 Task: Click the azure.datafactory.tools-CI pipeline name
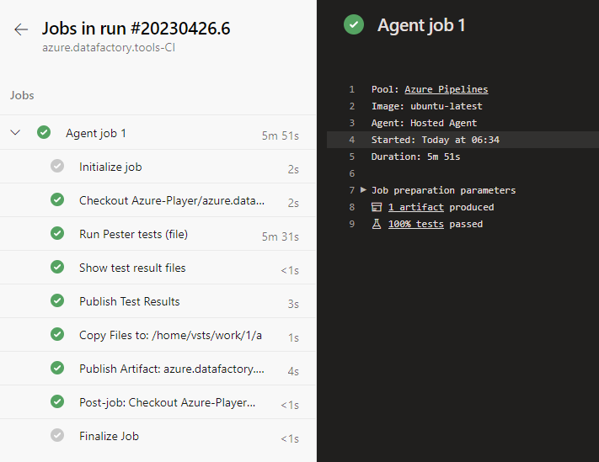coord(109,48)
